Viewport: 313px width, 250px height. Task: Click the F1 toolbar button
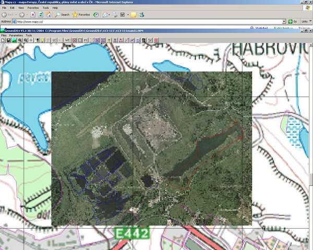(85, 40)
